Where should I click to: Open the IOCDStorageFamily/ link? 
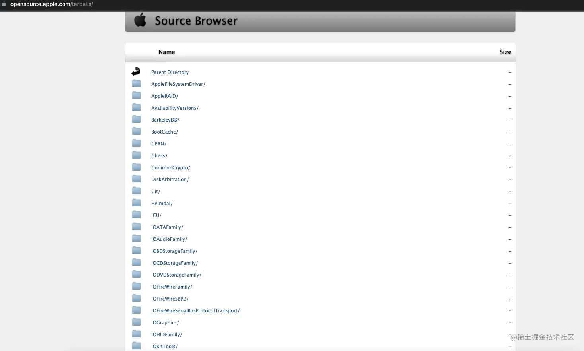(175, 263)
